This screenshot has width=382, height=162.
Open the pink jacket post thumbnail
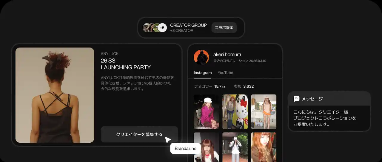click(206, 112)
